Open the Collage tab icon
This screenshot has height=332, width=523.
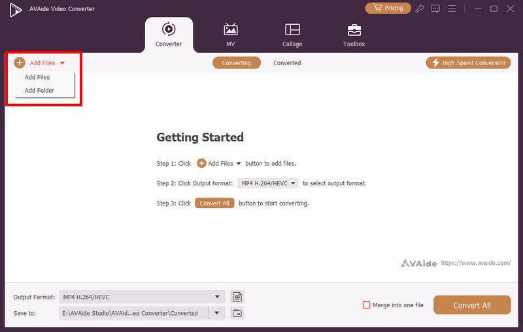292,29
